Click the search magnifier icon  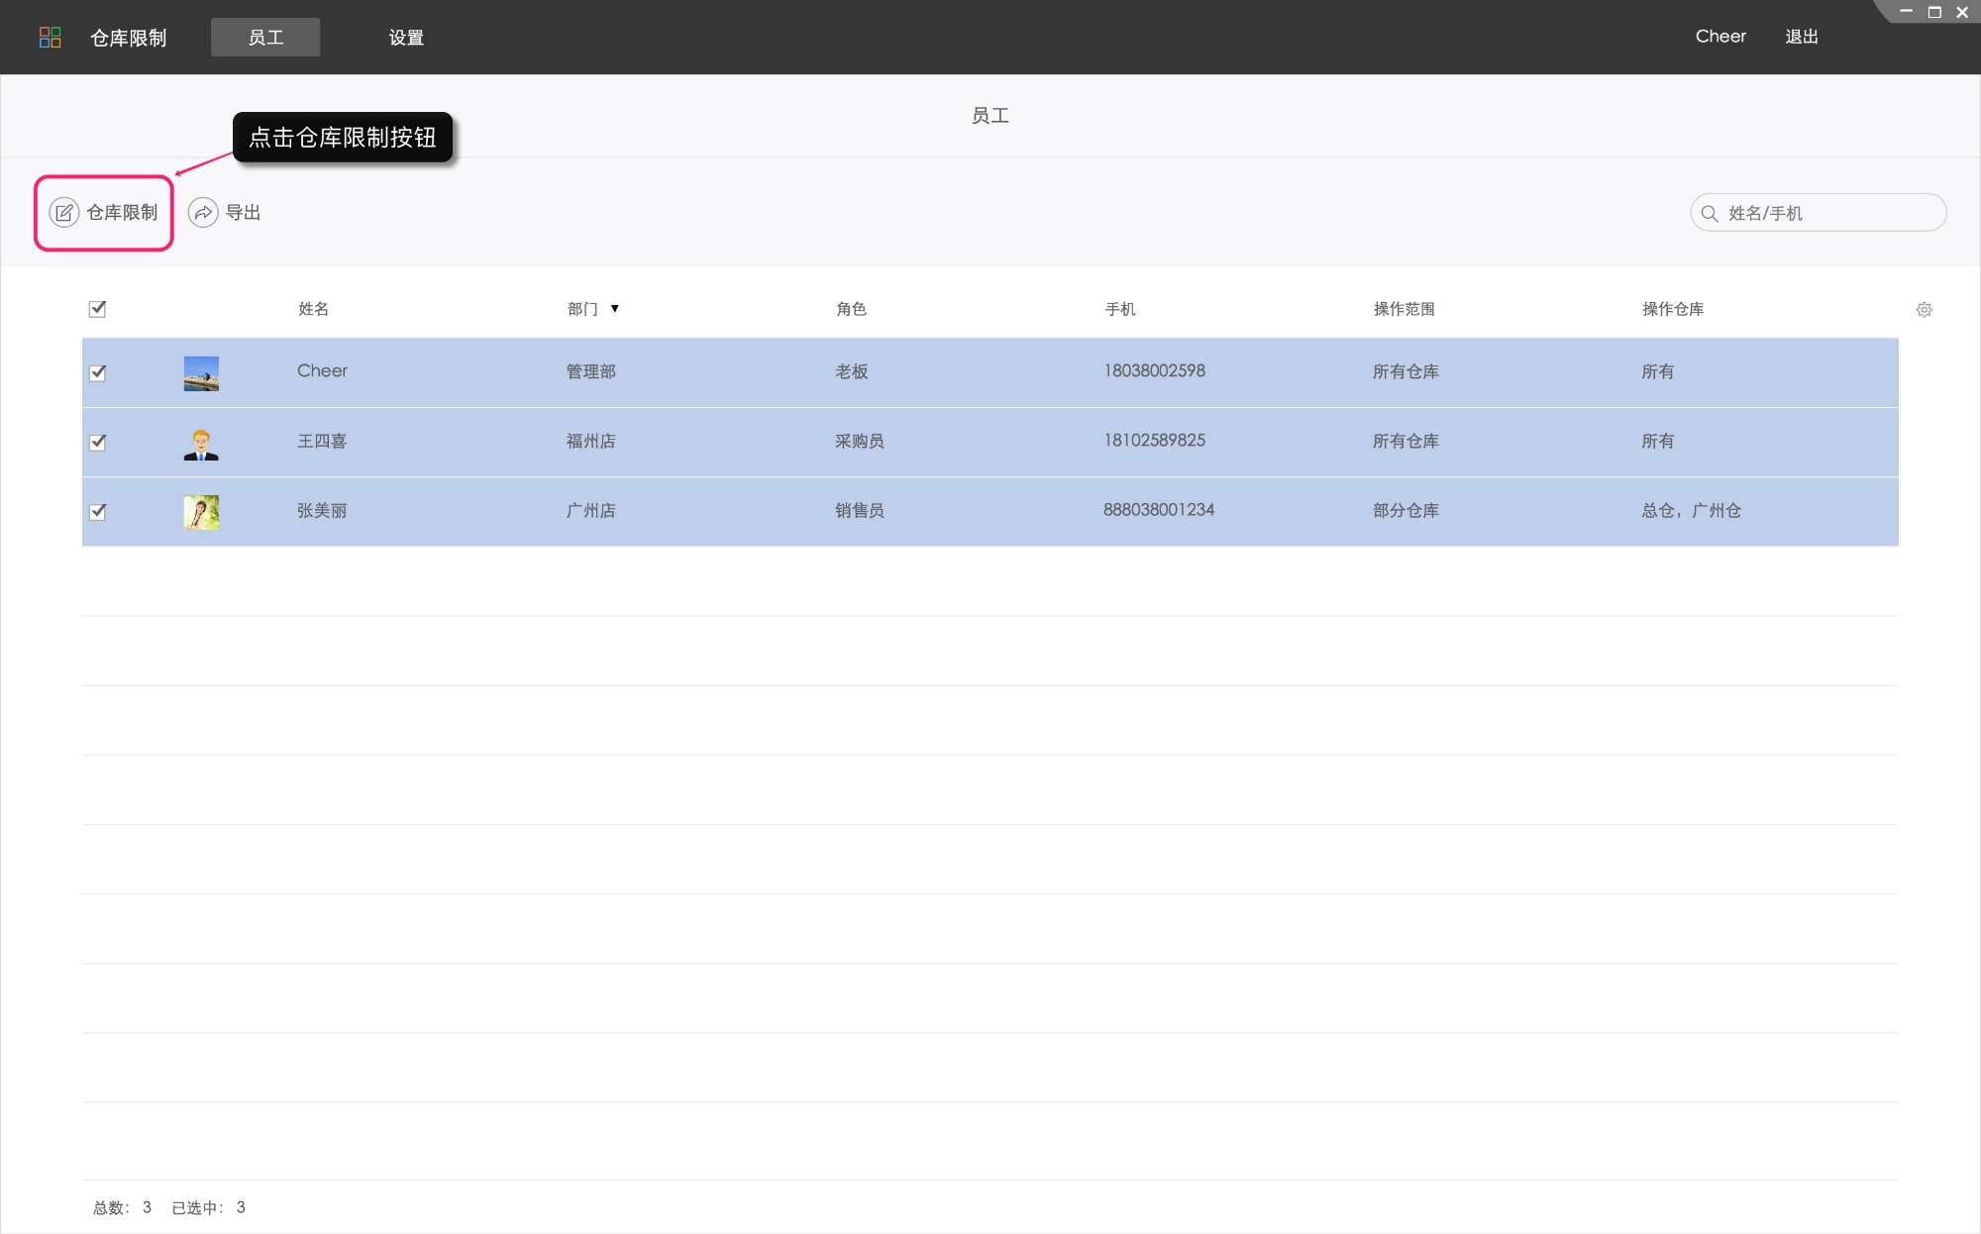(1710, 213)
